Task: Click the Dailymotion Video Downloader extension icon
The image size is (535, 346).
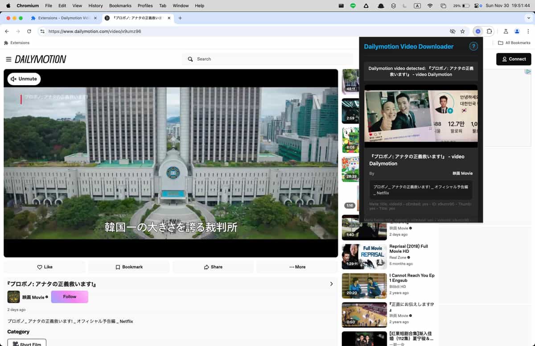Action: [477, 31]
